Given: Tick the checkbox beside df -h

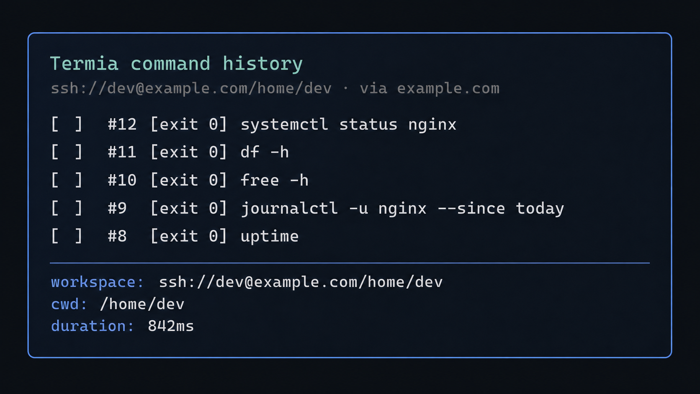Looking at the screenshot, I should (67, 152).
